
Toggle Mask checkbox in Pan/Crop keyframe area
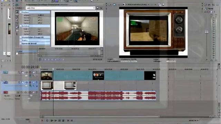[17, 54]
